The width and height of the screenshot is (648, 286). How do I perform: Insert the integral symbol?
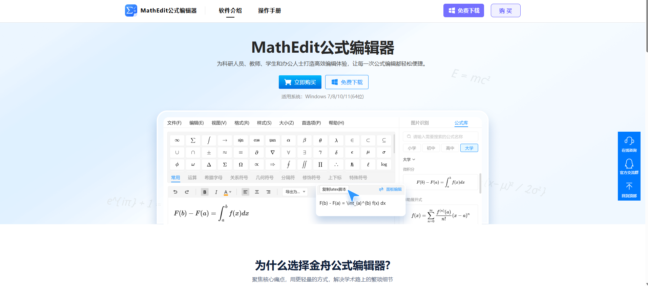209,140
